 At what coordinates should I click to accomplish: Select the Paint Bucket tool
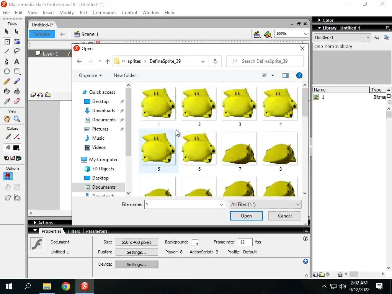(17, 91)
